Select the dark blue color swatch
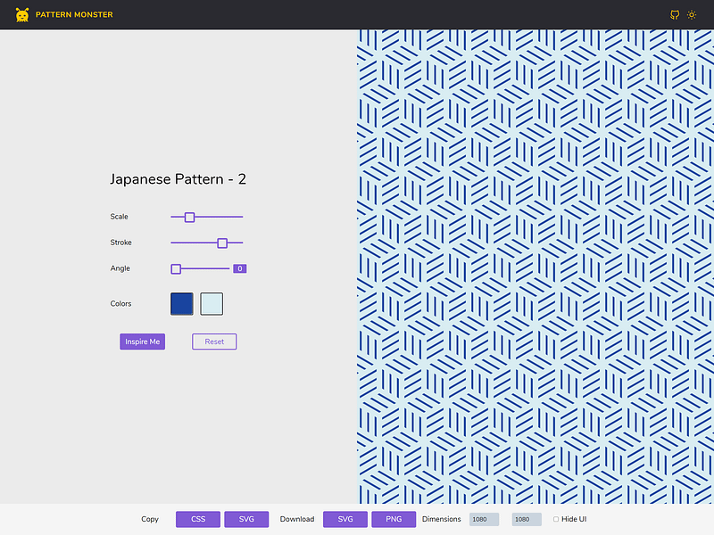The width and height of the screenshot is (714, 535). (x=182, y=303)
